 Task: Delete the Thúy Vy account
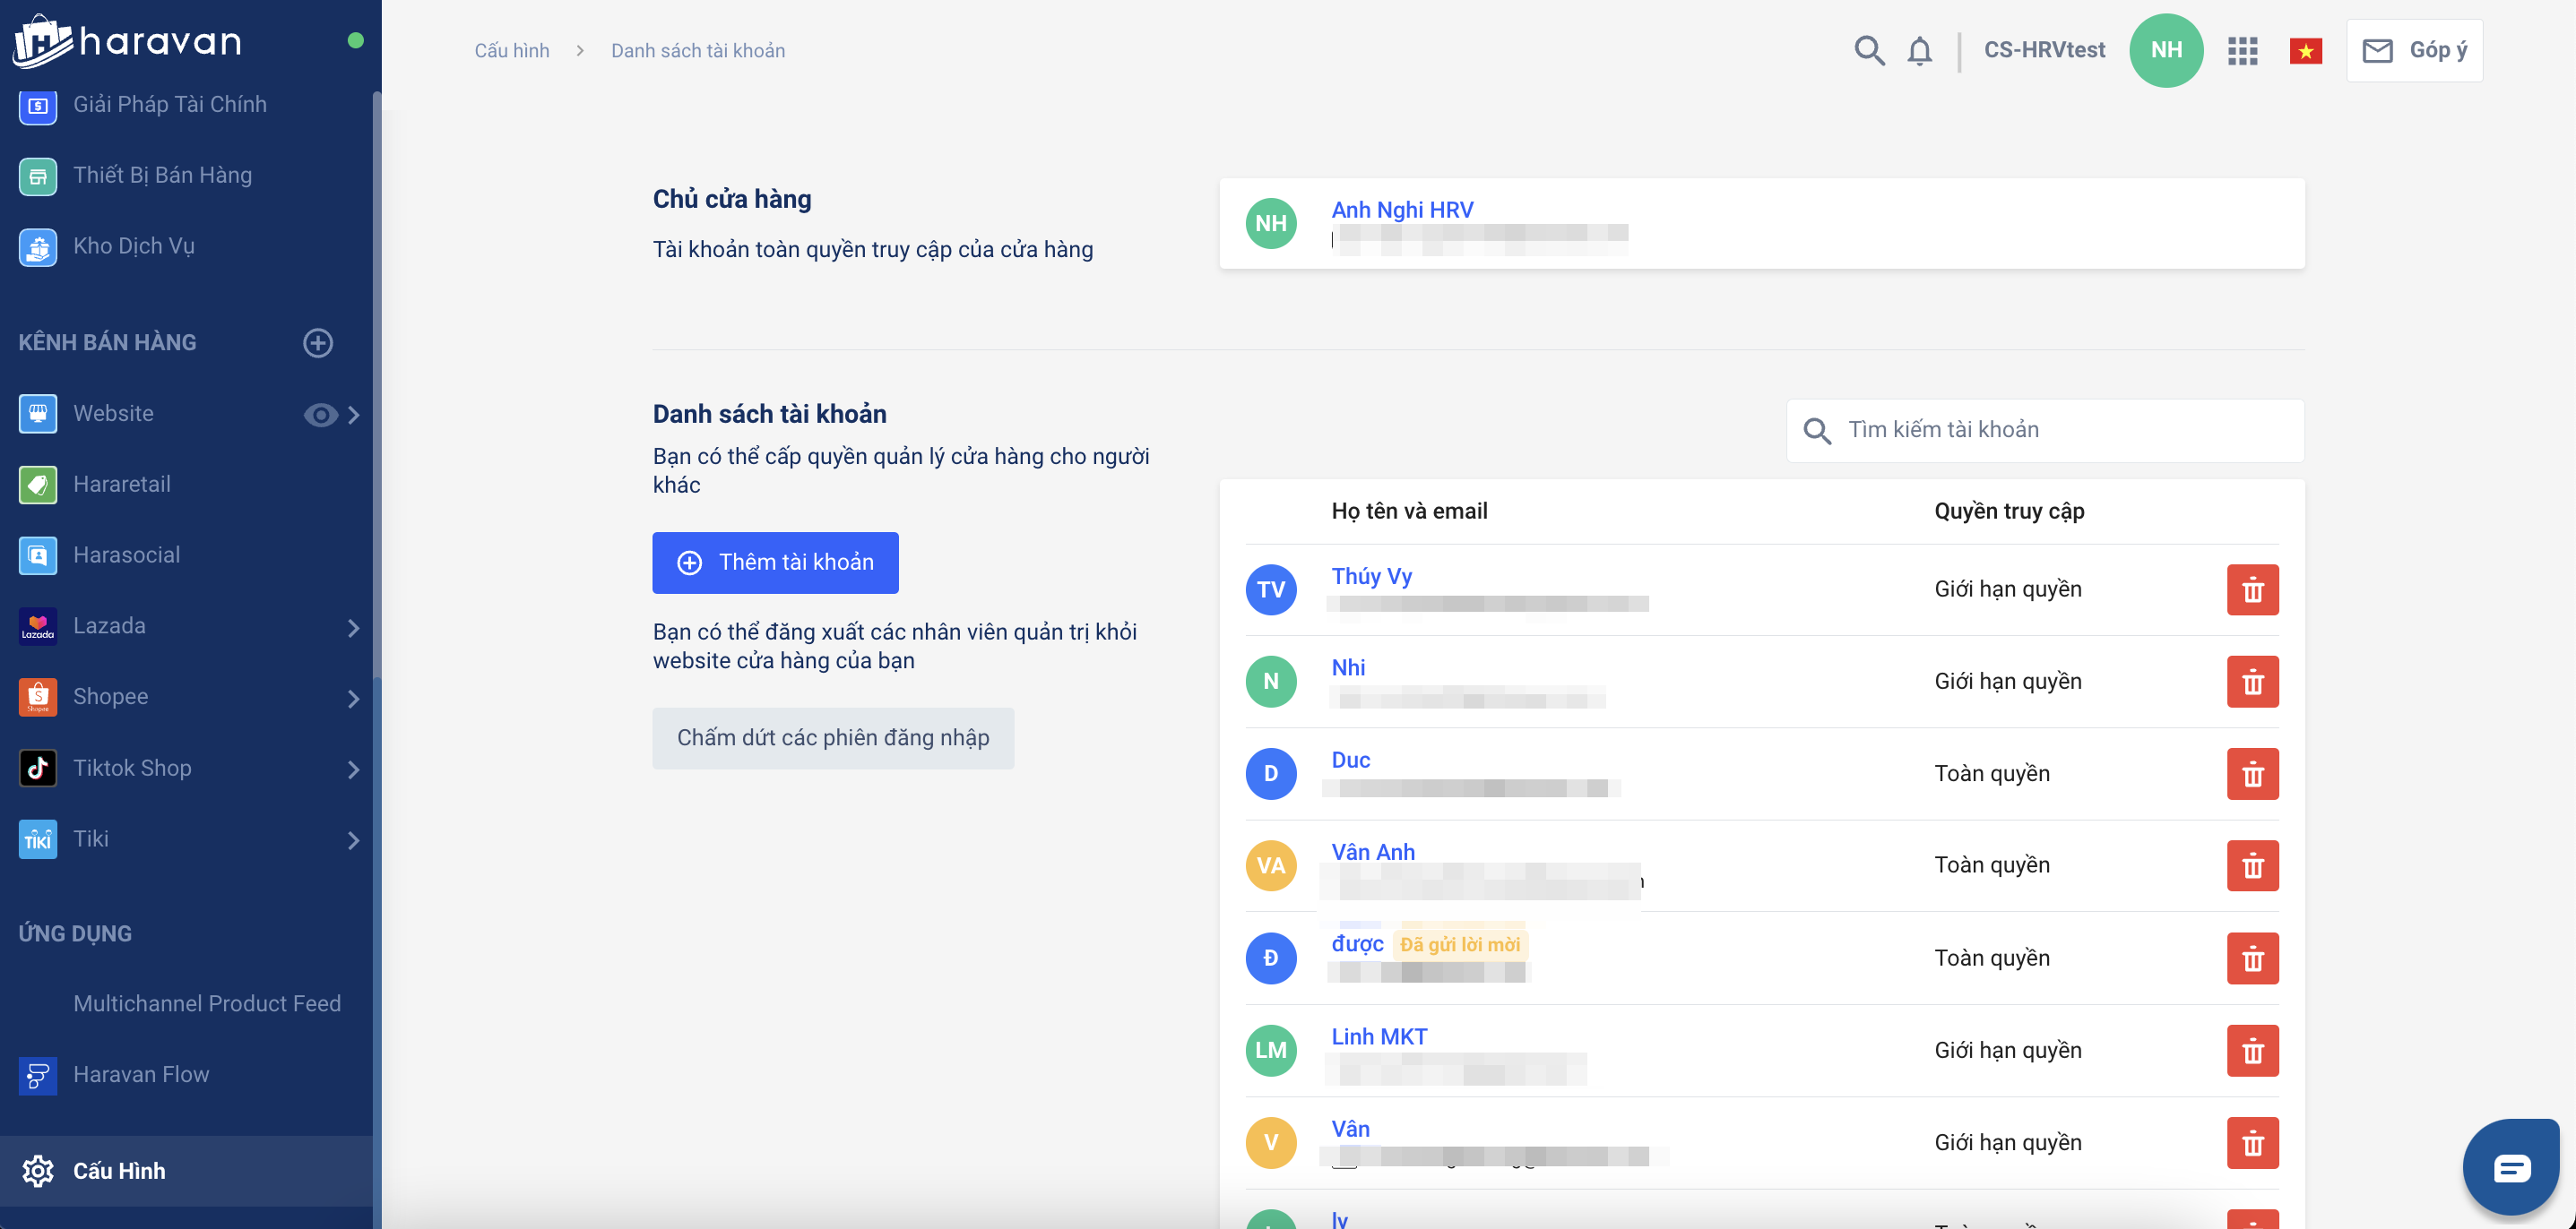pos(2252,589)
